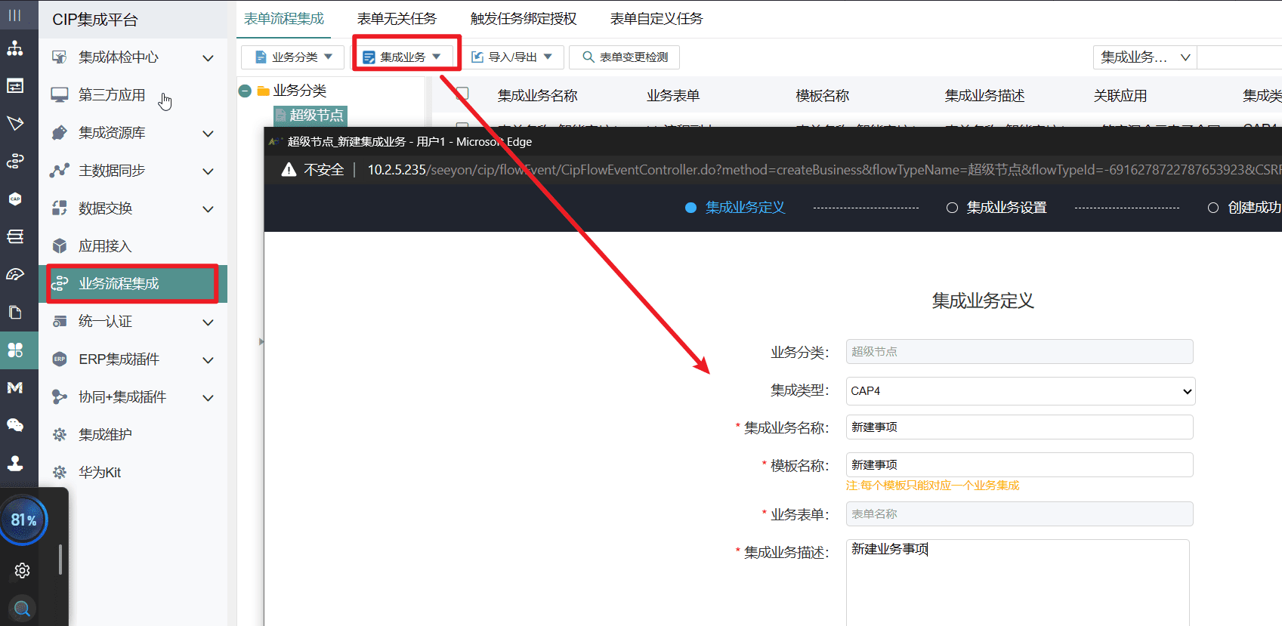Expand the 数据交换 menu chevron
The height and width of the screenshot is (626, 1282).
pos(209,209)
